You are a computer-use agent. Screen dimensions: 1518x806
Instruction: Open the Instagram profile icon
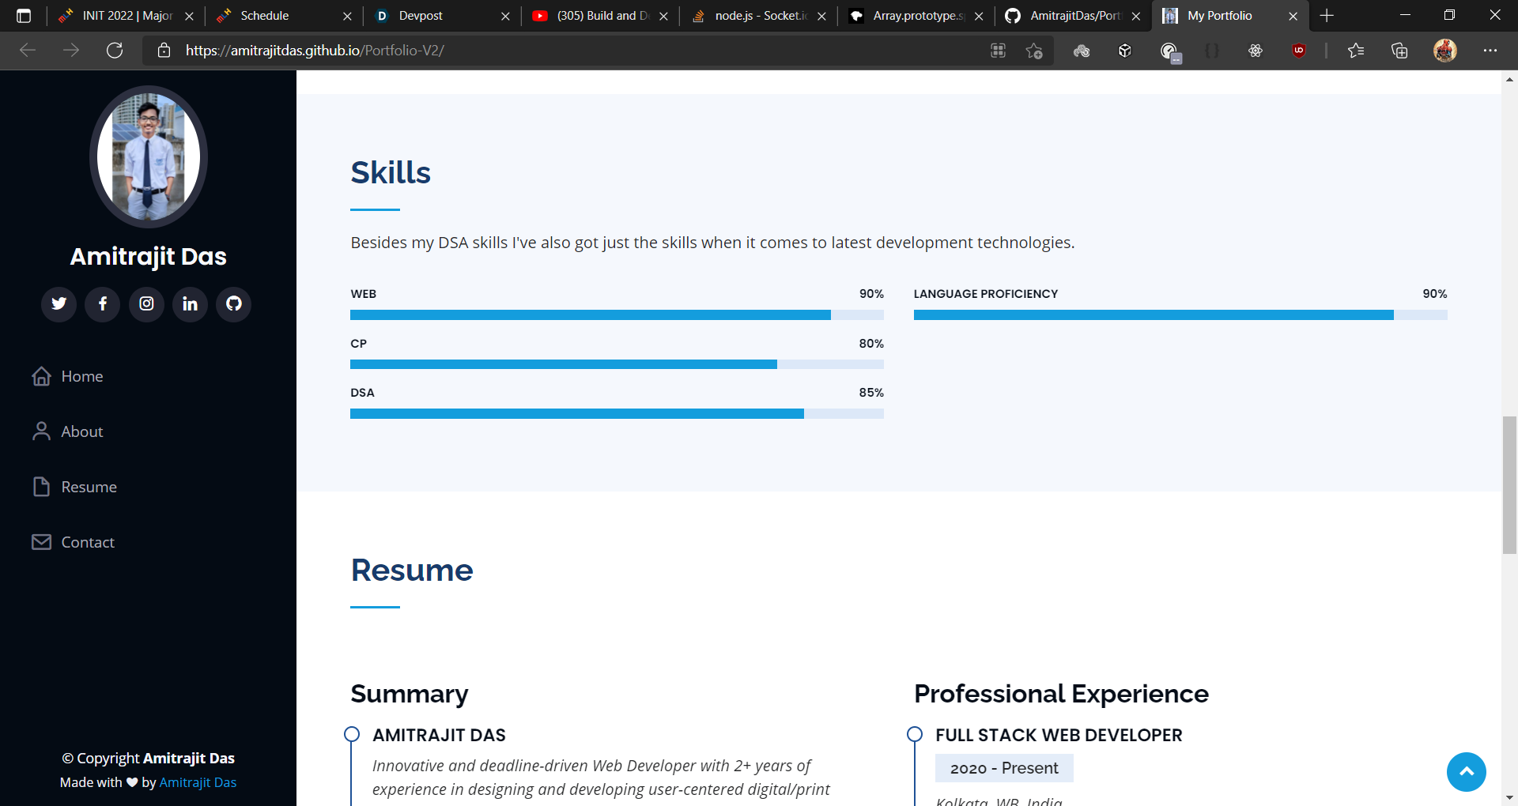(146, 303)
